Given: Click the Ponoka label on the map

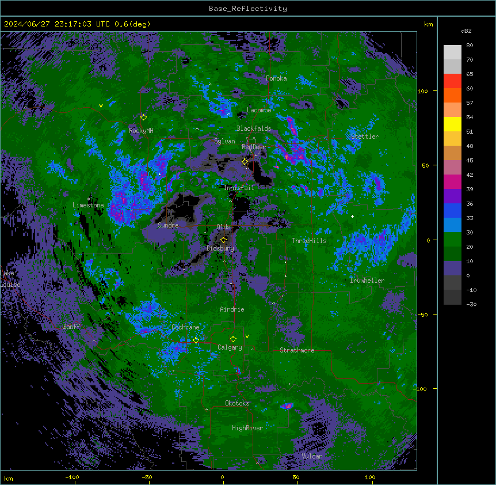Looking at the screenshot, I should pos(276,78).
